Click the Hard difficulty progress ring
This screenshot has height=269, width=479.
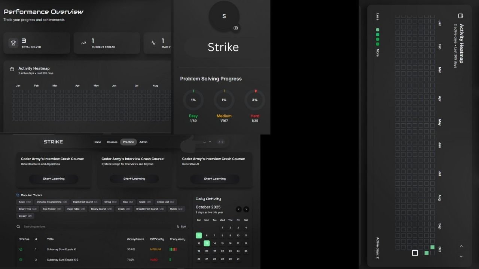255,100
